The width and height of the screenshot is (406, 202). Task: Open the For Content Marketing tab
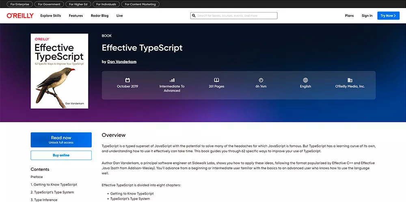click(x=140, y=4)
